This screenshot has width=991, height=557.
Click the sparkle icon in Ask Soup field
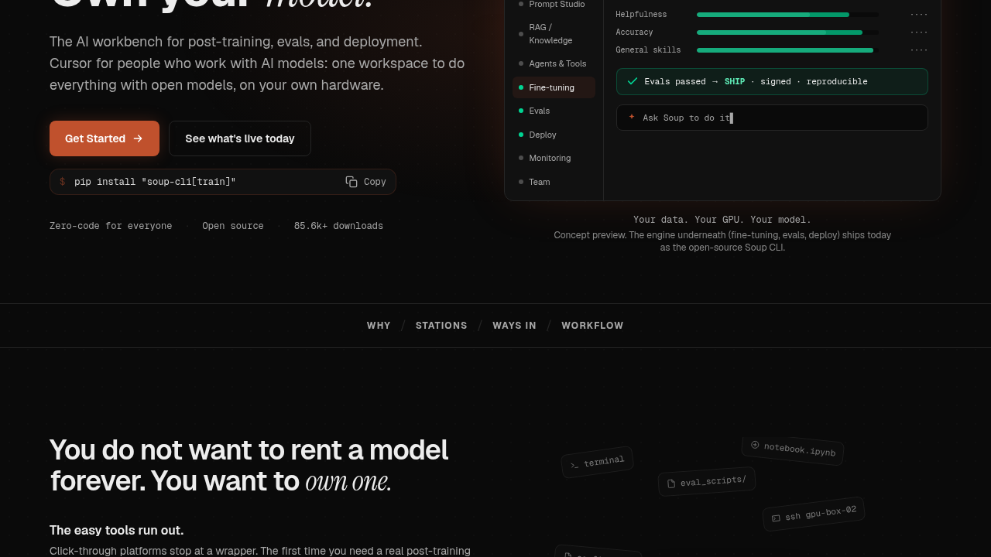pyautogui.click(x=632, y=117)
